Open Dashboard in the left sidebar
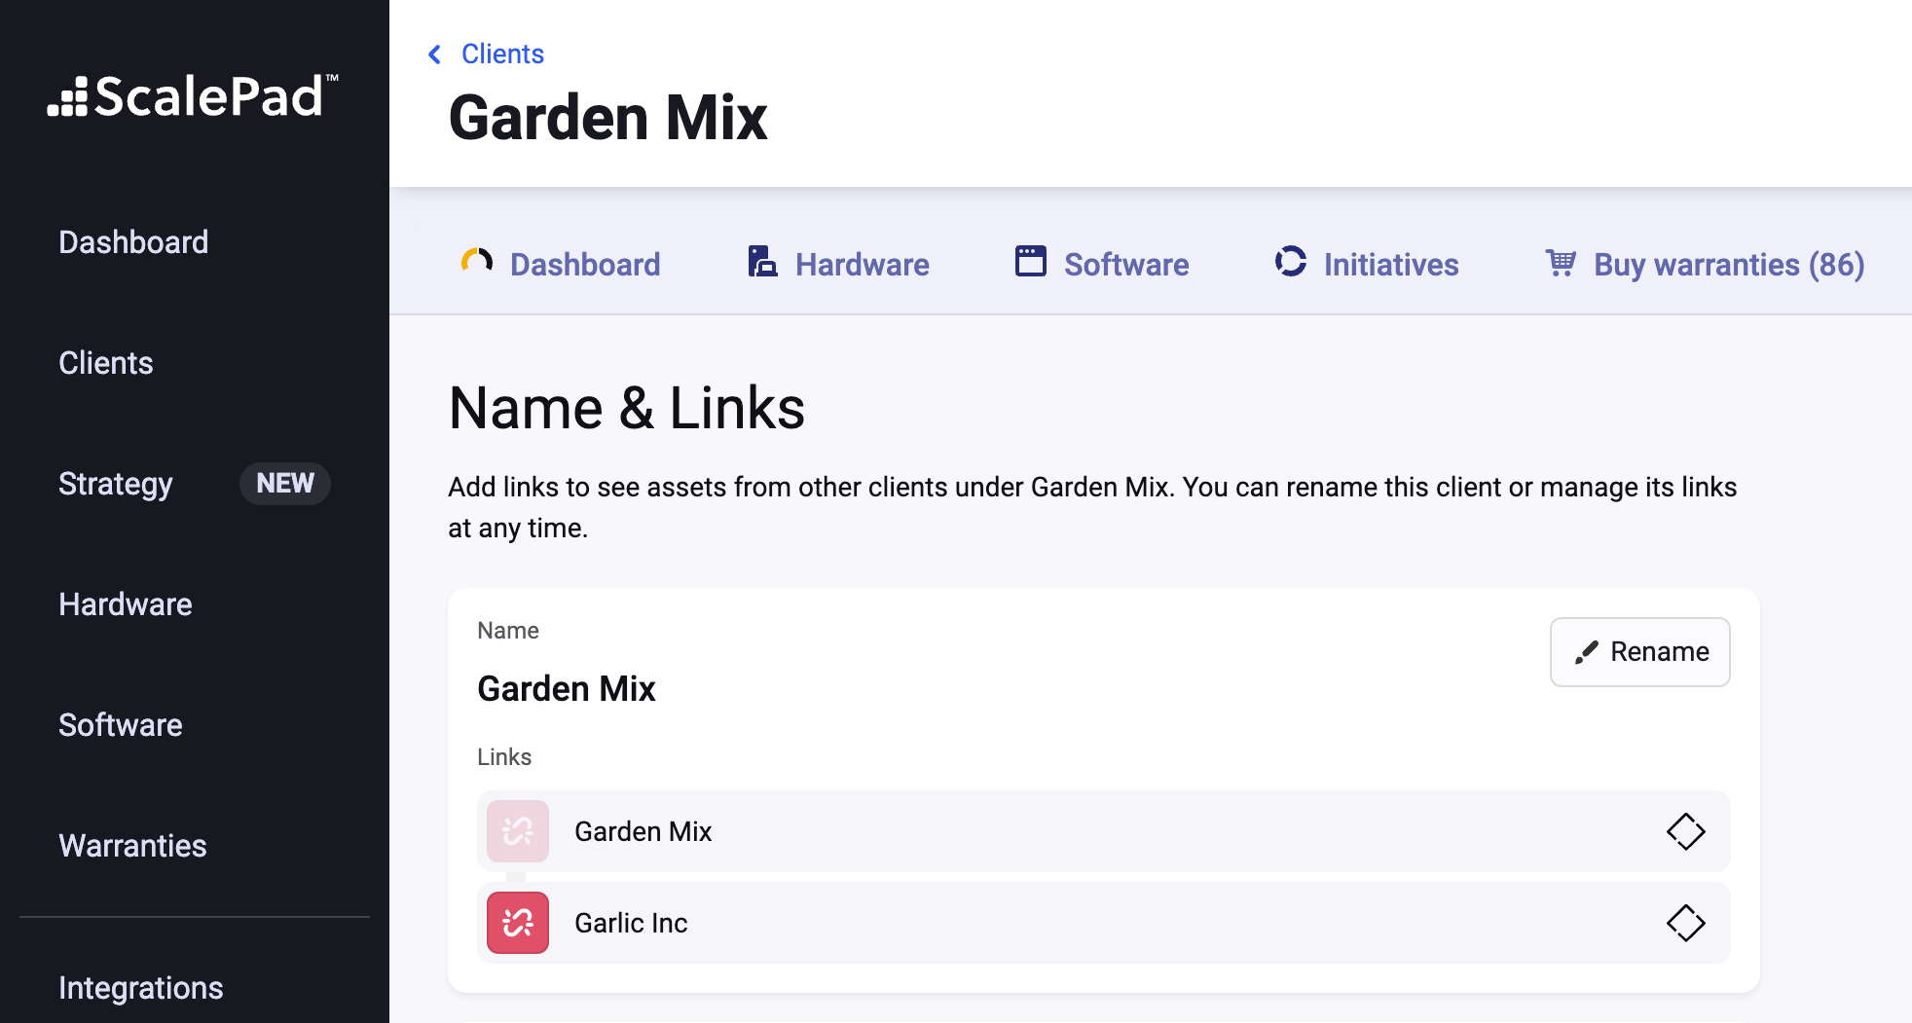Viewport: 1912px width, 1023px height. point(133,242)
